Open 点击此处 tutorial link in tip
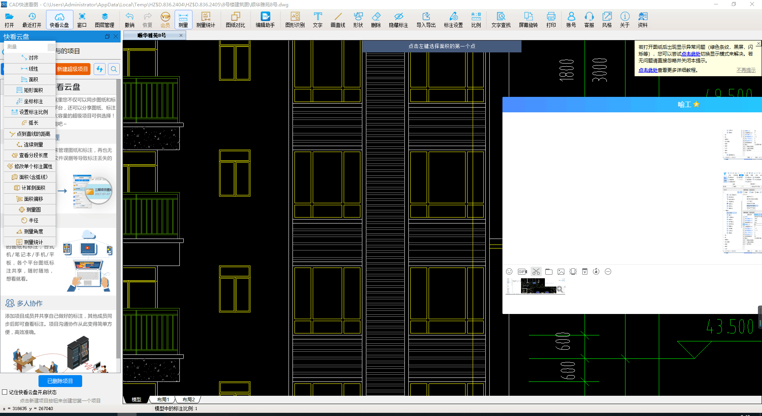762x416 pixels. pos(648,70)
